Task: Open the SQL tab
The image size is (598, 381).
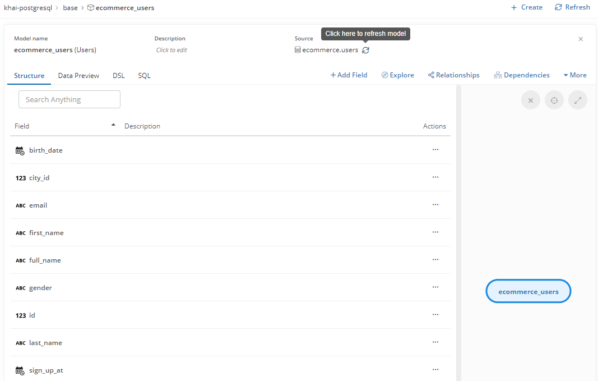Action: [144, 76]
